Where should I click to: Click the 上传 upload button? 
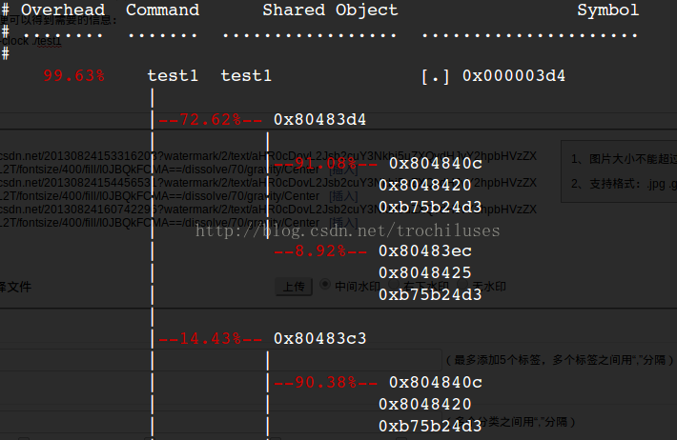click(x=294, y=287)
